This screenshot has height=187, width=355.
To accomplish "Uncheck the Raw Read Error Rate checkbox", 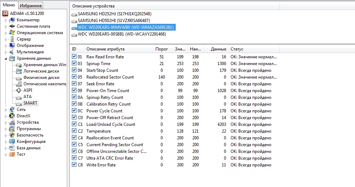I will click(x=74, y=57).
